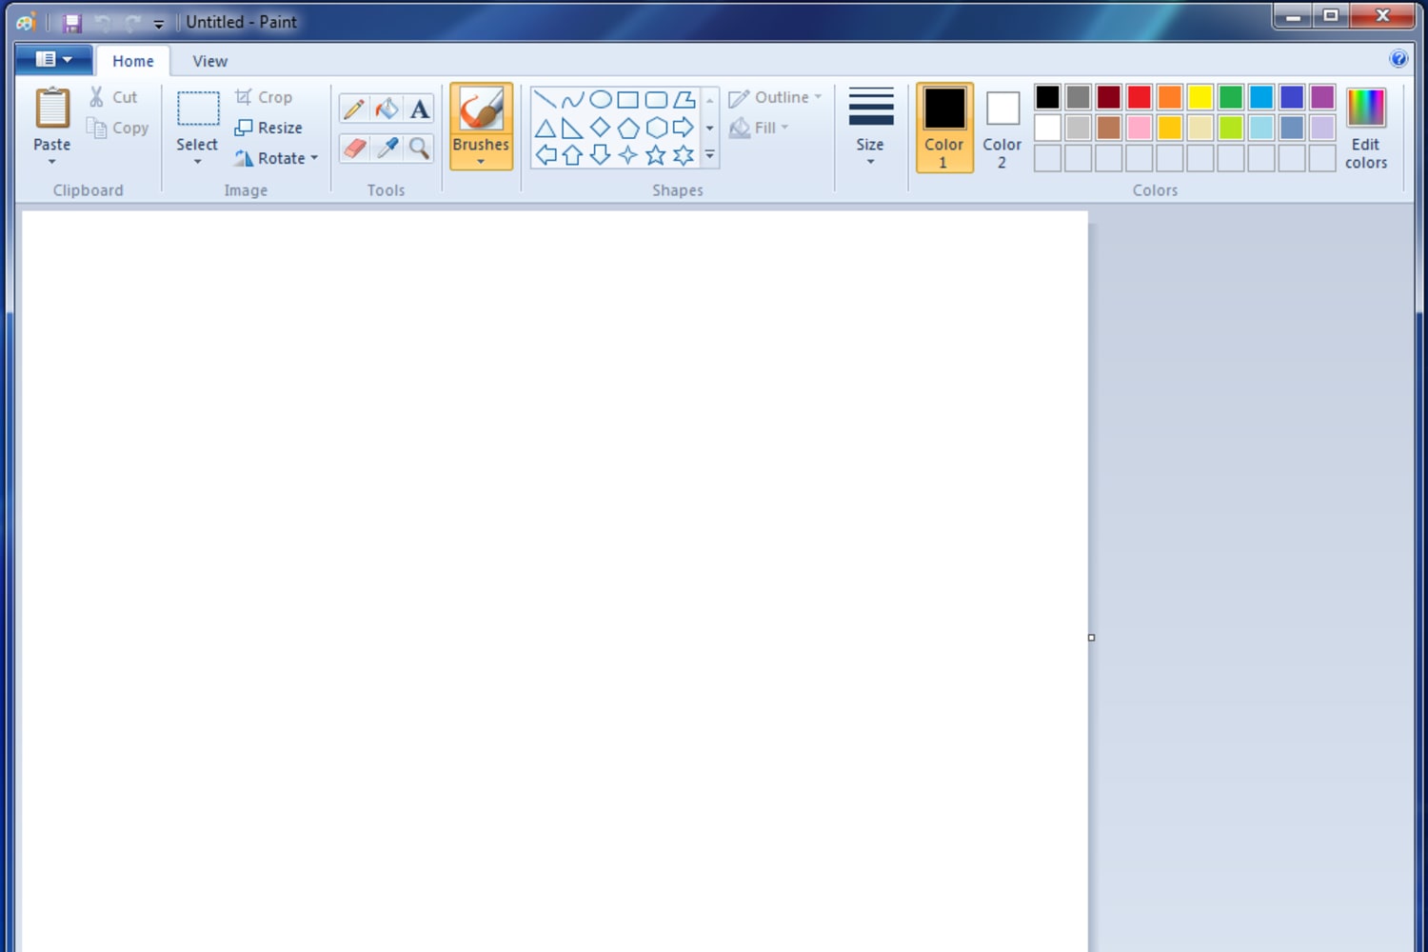The width and height of the screenshot is (1428, 952).
Task: Open the Rotate dropdown menu
Action: tap(314, 158)
